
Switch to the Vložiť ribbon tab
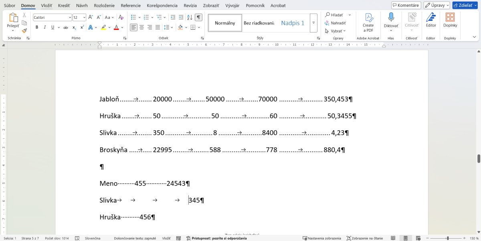46,6
